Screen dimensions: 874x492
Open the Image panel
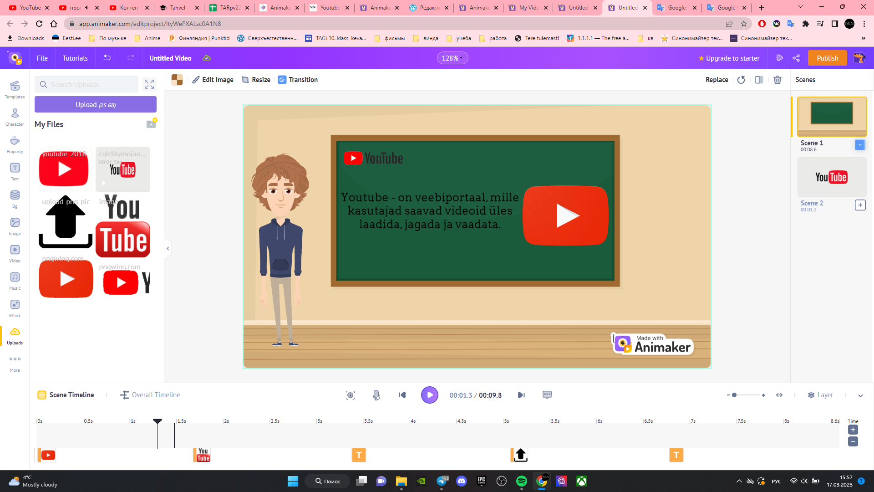(x=15, y=226)
